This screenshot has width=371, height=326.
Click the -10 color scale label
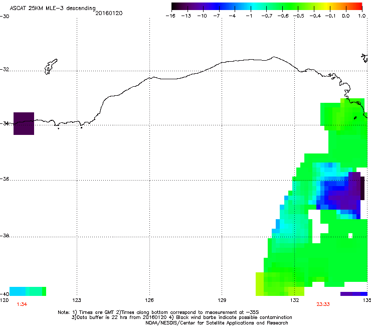[202, 16]
